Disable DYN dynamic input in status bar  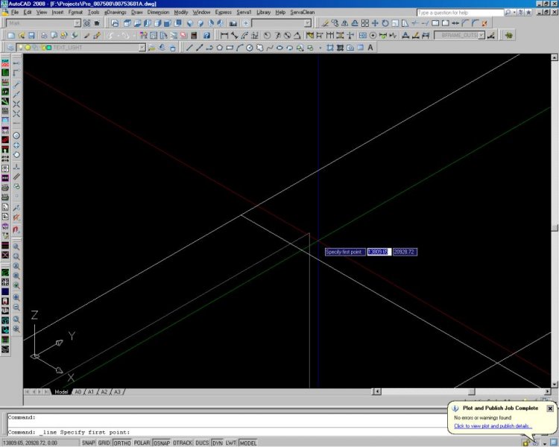pyautogui.click(x=217, y=443)
